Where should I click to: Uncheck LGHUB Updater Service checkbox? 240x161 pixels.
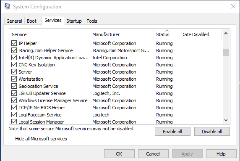[x=14, y=93]
